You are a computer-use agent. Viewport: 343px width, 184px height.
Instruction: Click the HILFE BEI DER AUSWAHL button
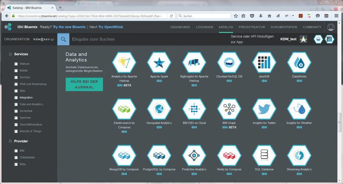pyautogui.click(x=84, y=84)
